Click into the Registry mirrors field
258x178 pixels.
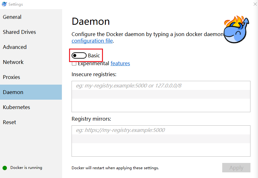coord(161,141)
